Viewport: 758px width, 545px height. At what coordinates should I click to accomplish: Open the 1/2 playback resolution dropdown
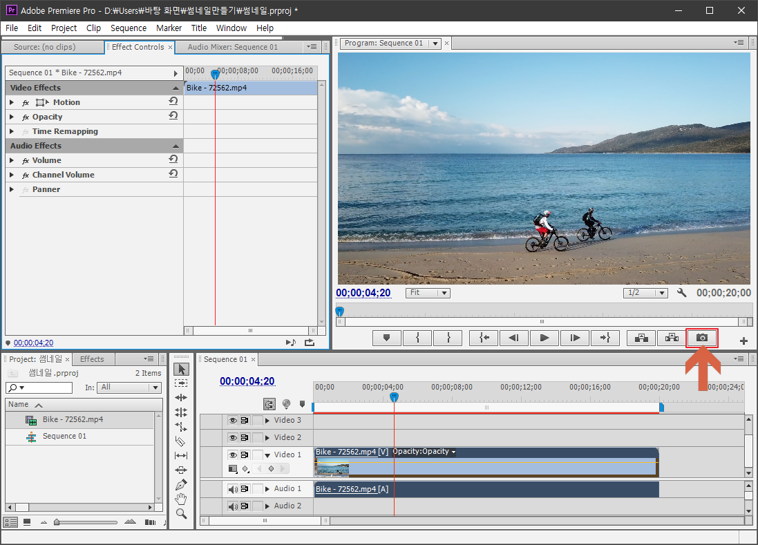645,293
